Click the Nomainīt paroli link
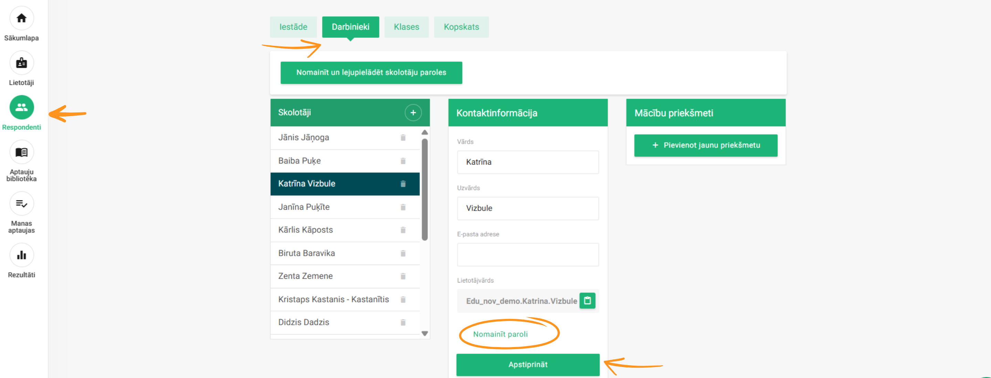This screenshot has height=378, width=991. tap(500, 334)
